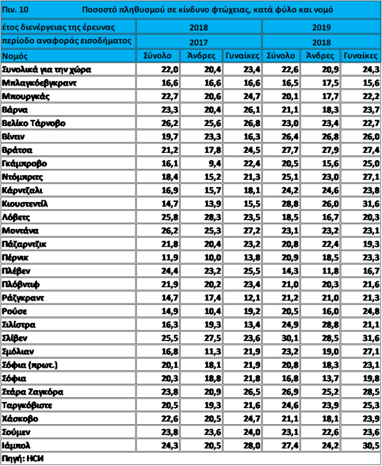Click the 'Γυναίκες' header under income period 2017
The height and width of the screenshot is (466, 382).
click(x=241, y=56)
